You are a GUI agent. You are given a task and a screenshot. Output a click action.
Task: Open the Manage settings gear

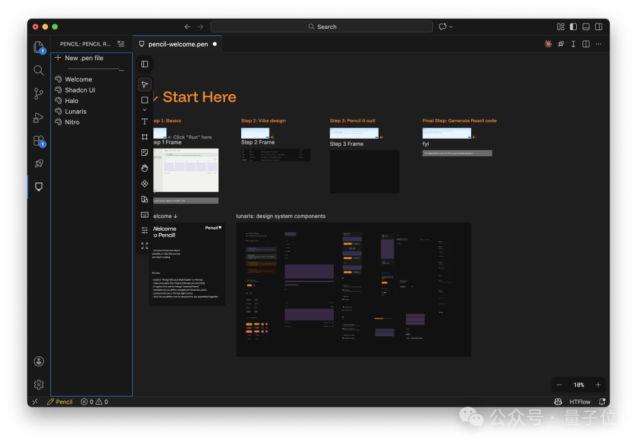click(x=38, y=385)
